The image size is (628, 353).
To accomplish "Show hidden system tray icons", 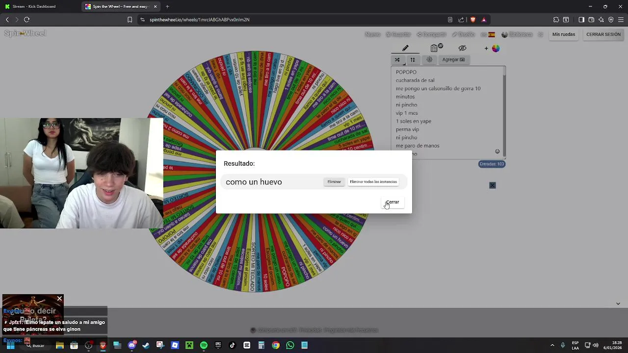I will pyautogui.click(x=552, y=345).
